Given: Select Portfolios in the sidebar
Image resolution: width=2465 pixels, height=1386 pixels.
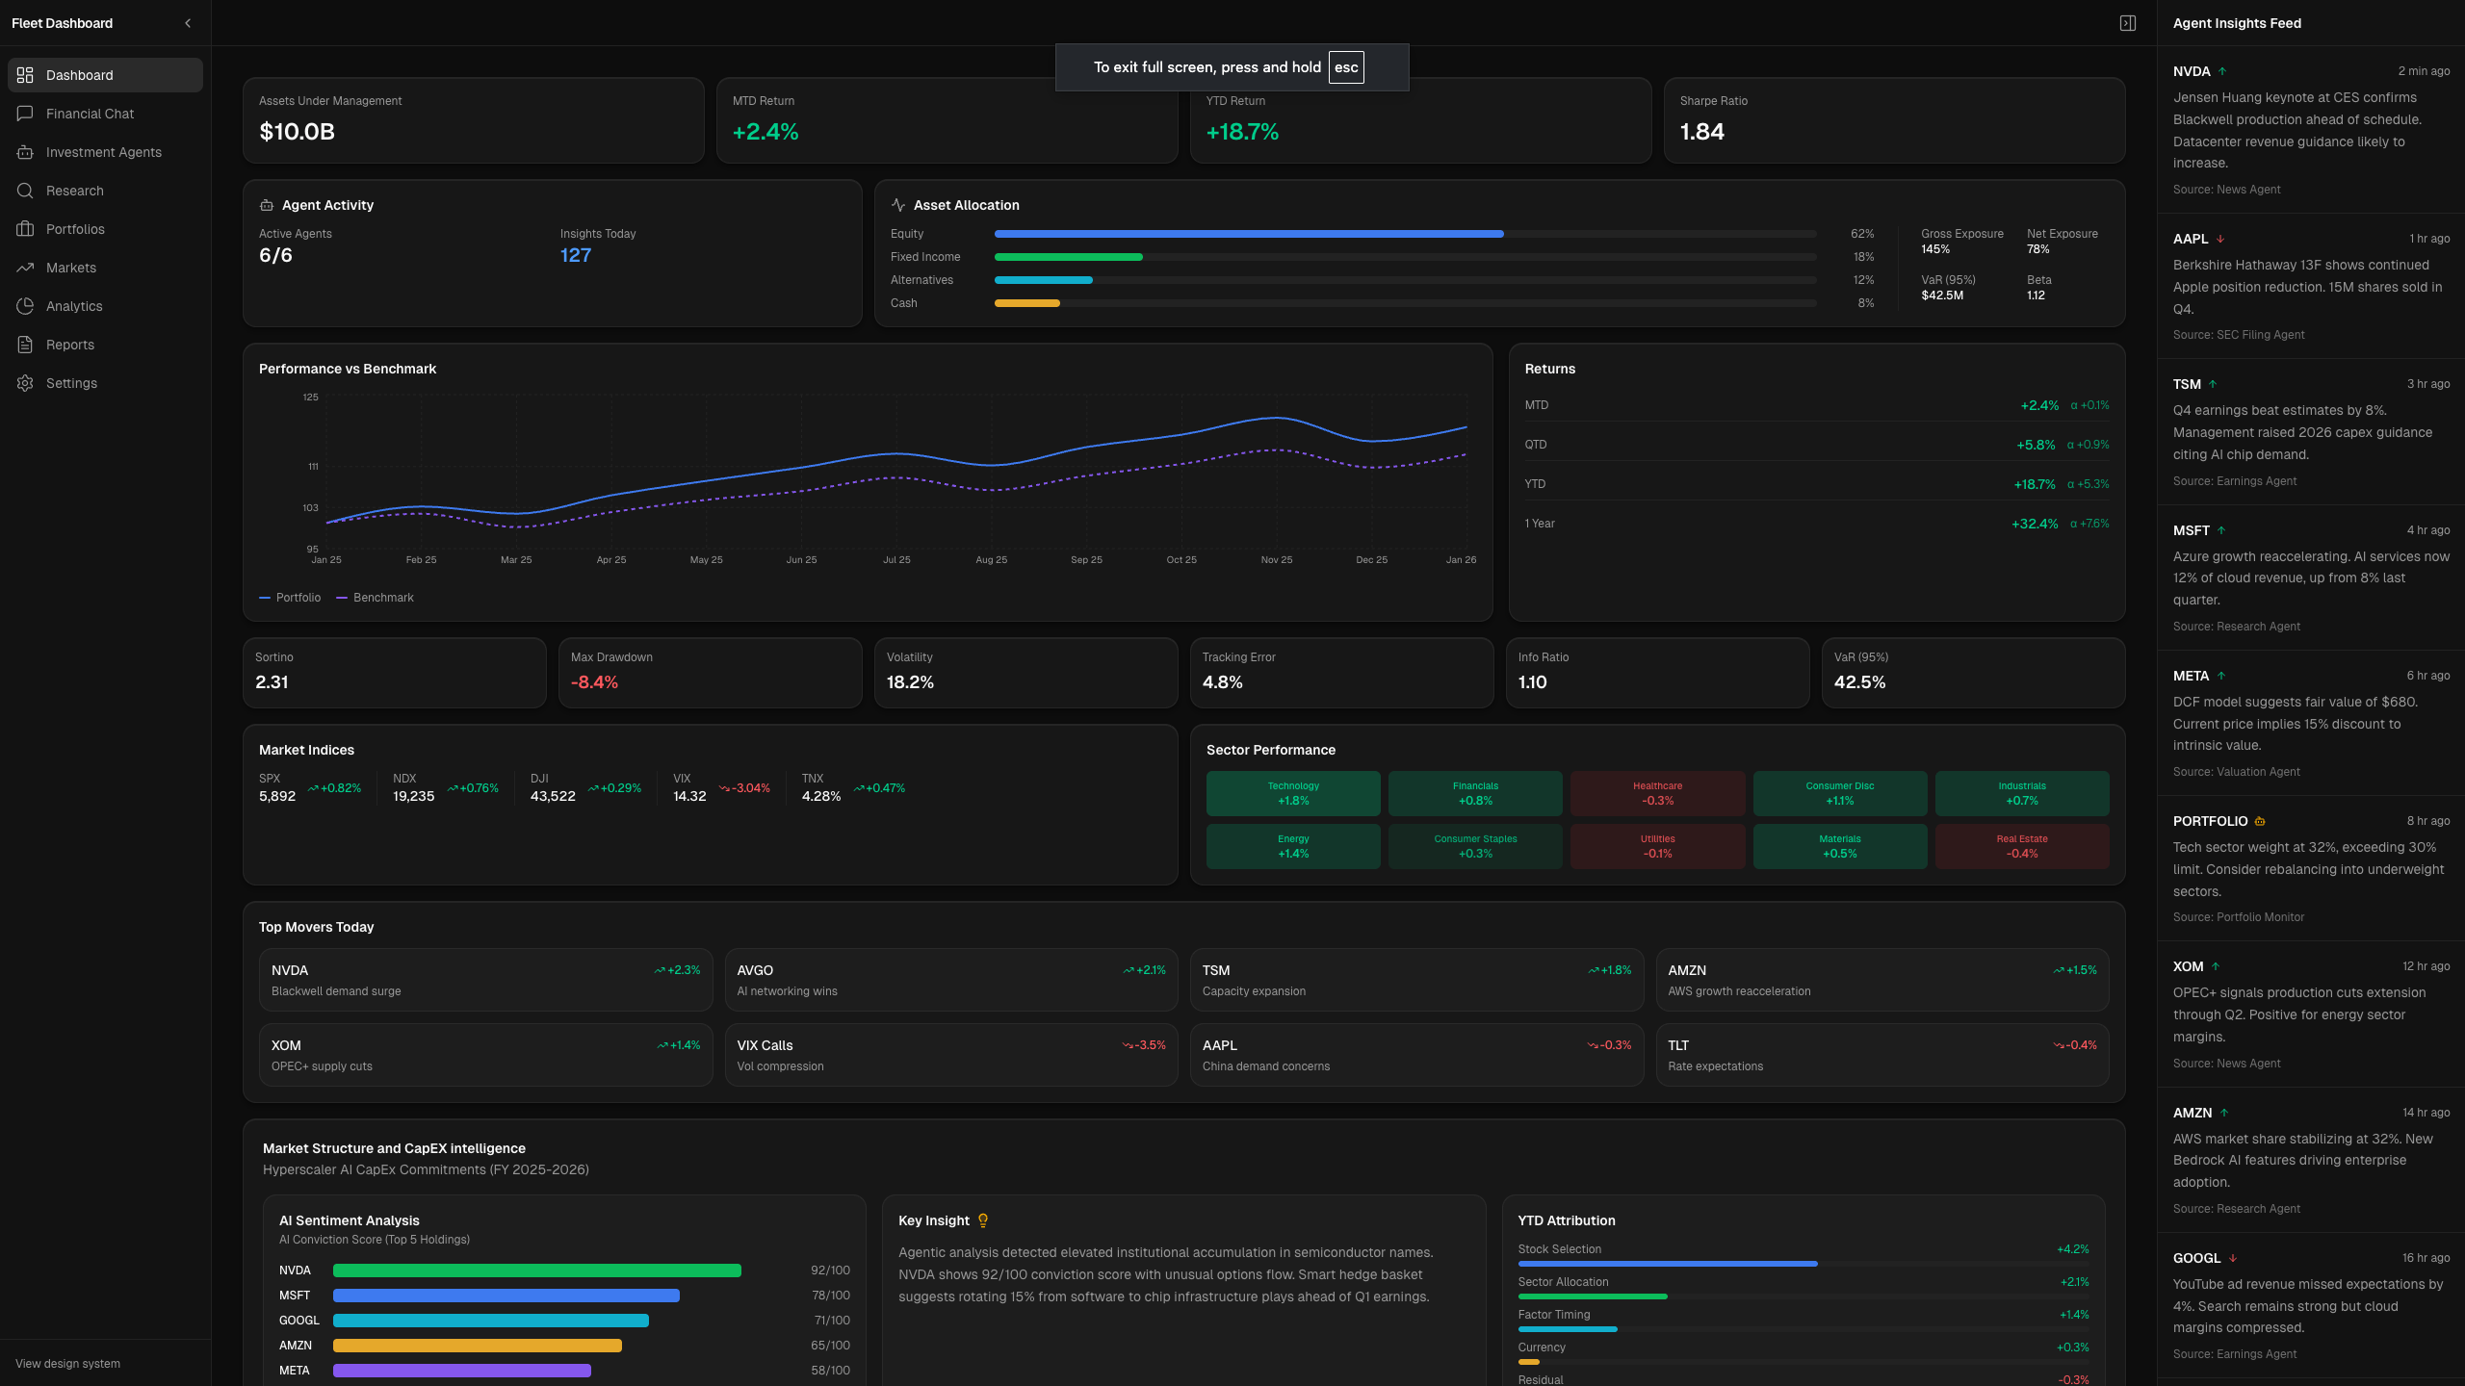Looking at the screenshot, I should point(105,229).
